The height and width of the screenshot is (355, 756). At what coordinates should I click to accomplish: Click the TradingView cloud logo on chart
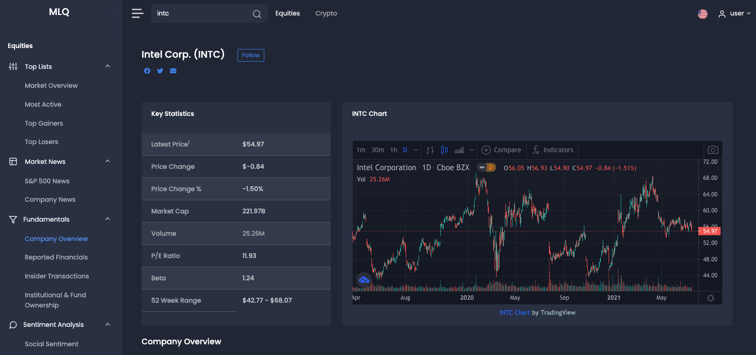pos(364,280)
